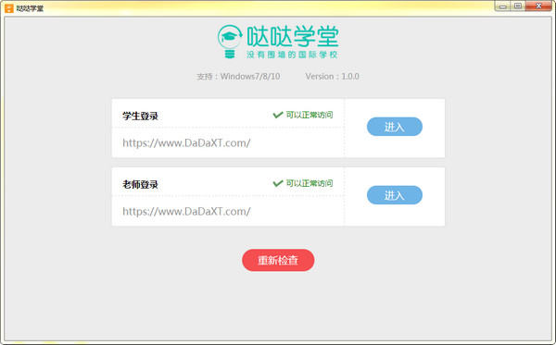Minimize the 哒哒学堂 window
Image resolution: width=556 pixels, height=345 pixels.
pyautogui.click(x=503, y=6)
